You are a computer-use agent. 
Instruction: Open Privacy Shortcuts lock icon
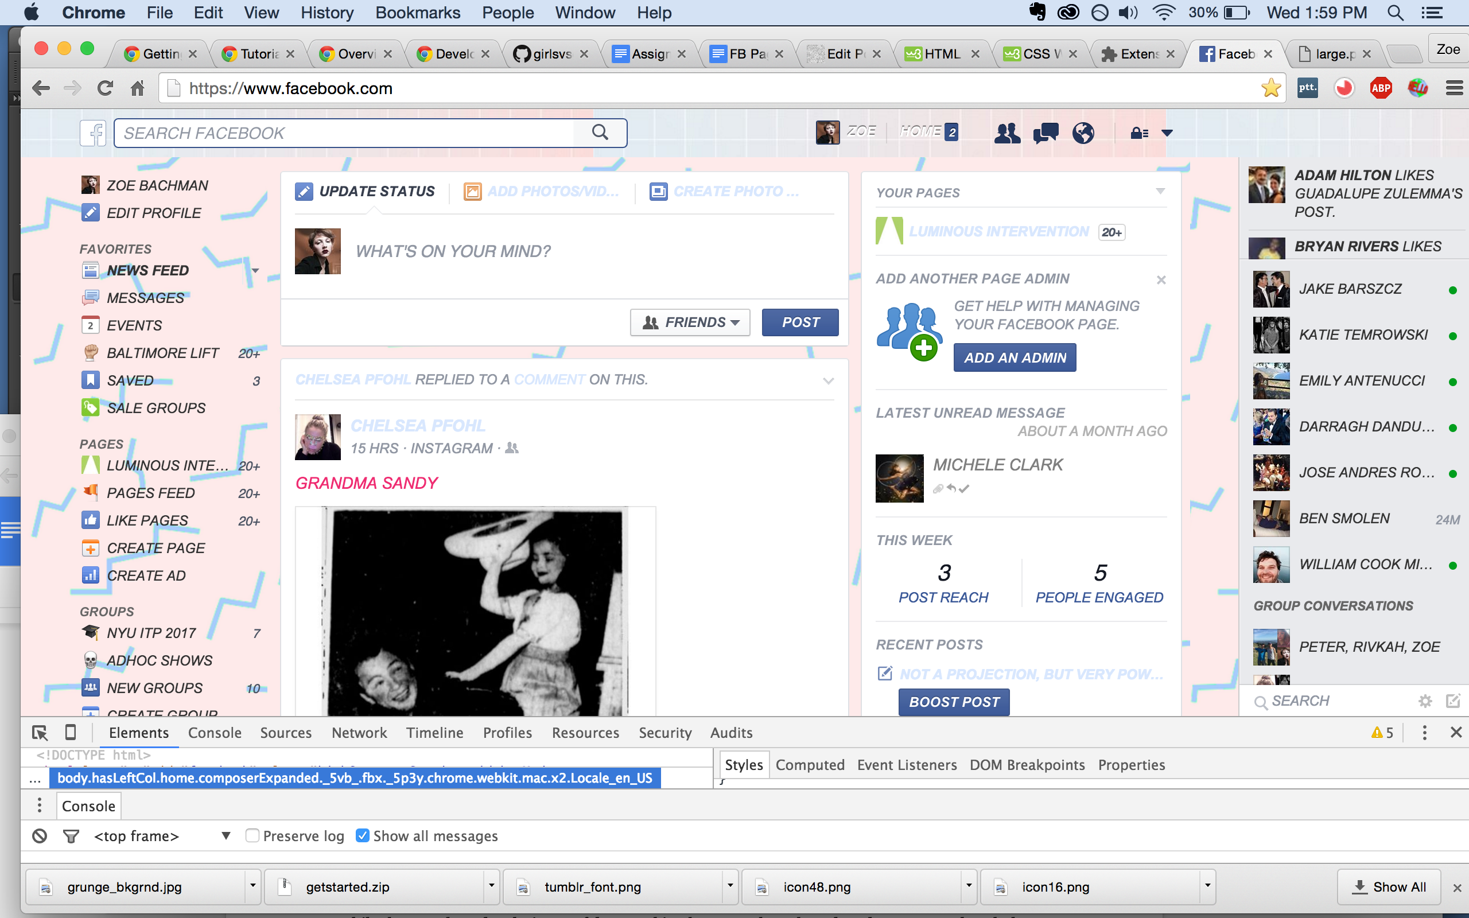pos(1139,133)
